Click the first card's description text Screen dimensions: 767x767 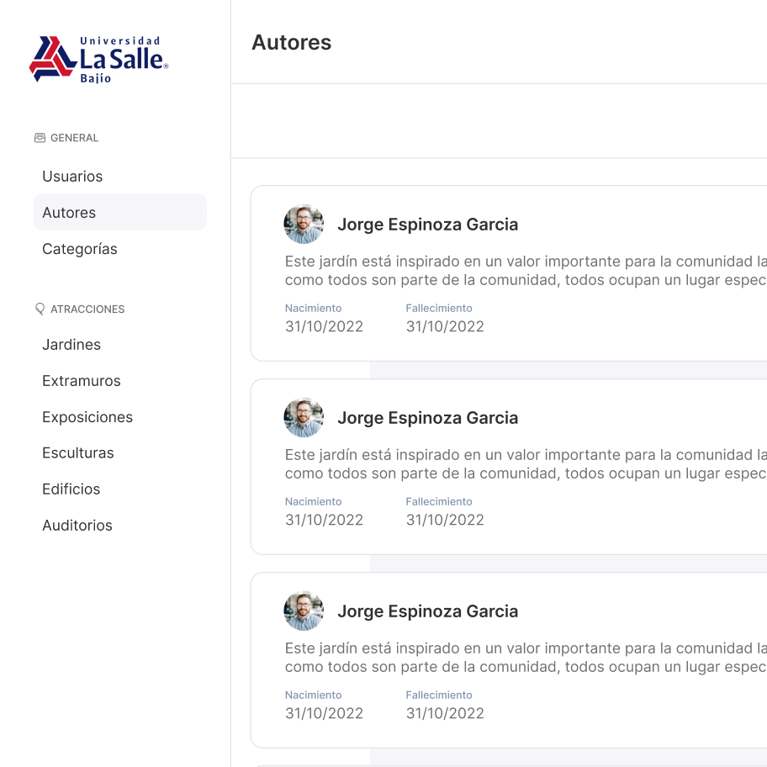point(526,271)
